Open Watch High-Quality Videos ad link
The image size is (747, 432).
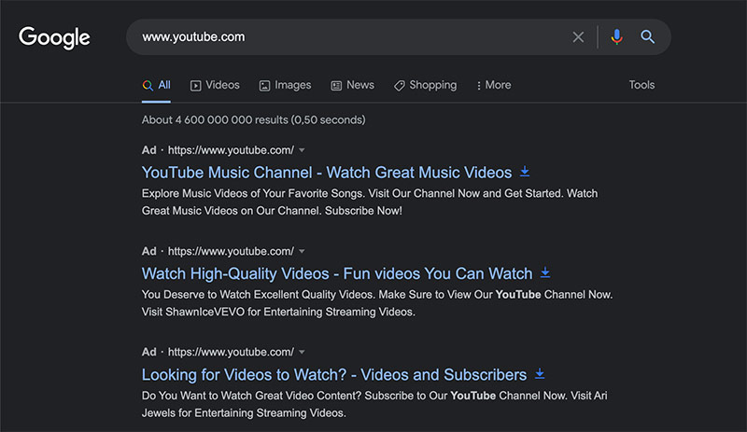click(336, 273)
